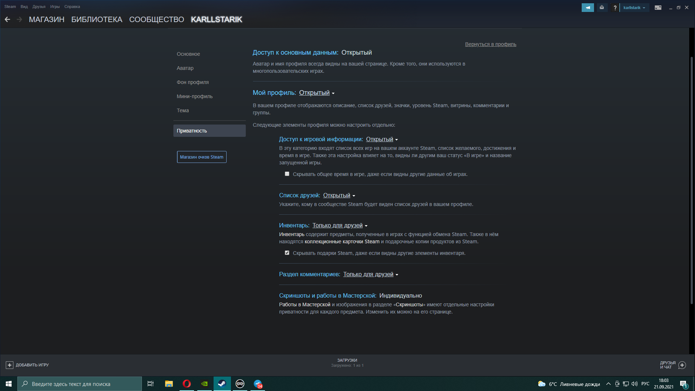
Task: Open Доступ к игровой информации dropdown
Action: 382,139
